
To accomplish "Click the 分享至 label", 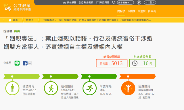I will (7, 63).
